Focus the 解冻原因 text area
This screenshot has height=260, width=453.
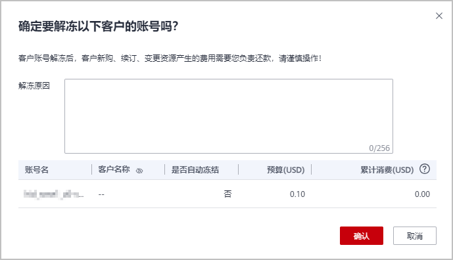click(229, 116)
